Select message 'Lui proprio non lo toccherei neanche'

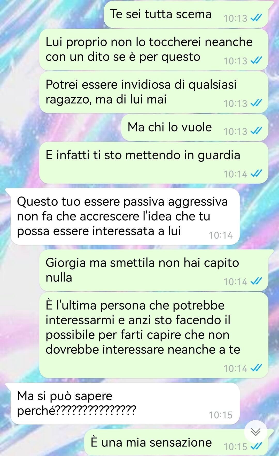click(x=154, y=50)
